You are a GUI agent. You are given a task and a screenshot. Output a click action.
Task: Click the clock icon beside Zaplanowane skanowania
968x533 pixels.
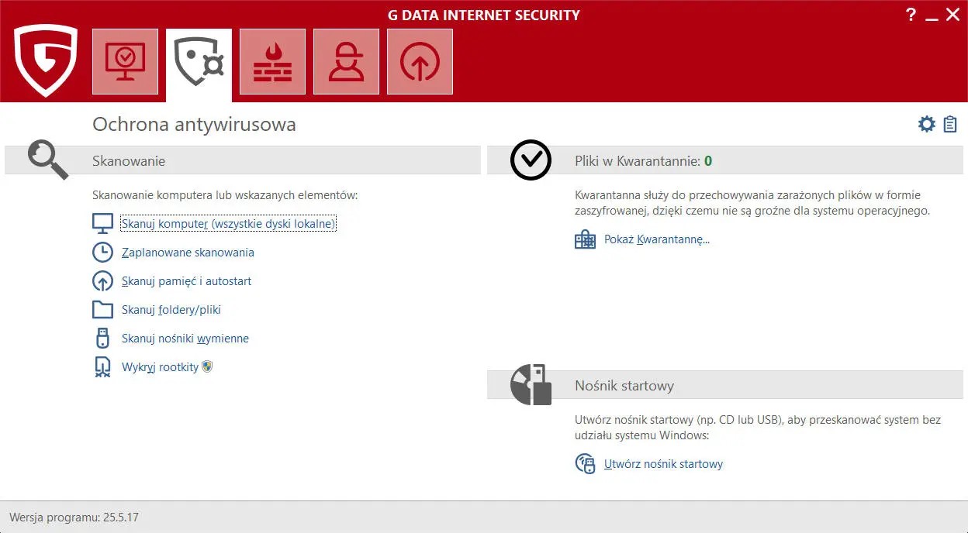pyautogui.click(x=102, y=252)
